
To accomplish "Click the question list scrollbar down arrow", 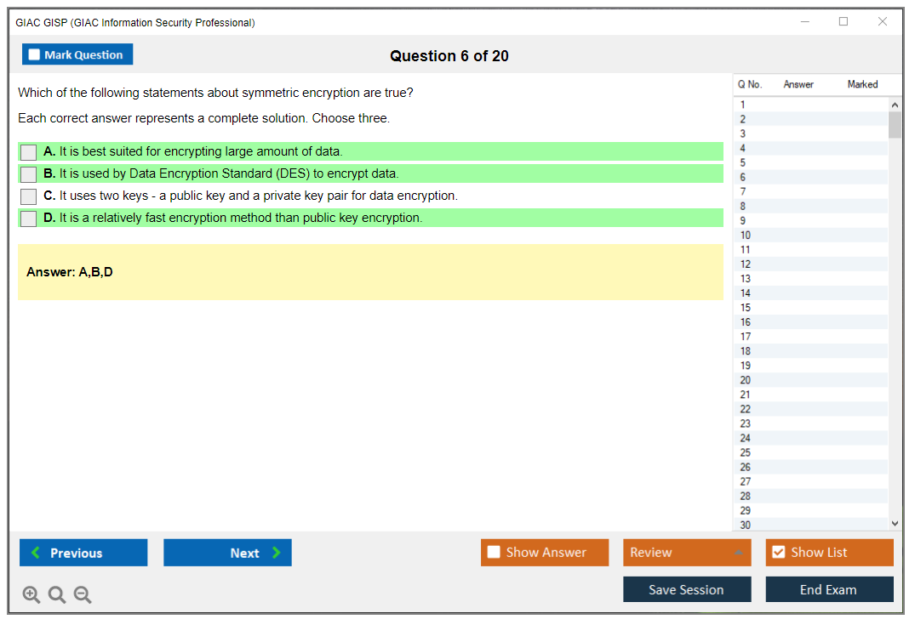I will (894, 523).
